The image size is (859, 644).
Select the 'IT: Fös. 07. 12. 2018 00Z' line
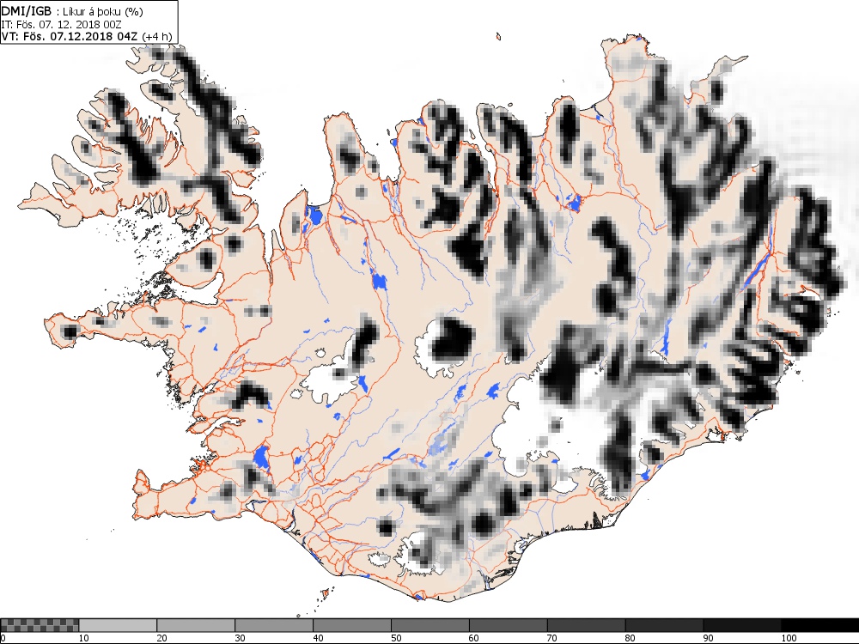61,25
